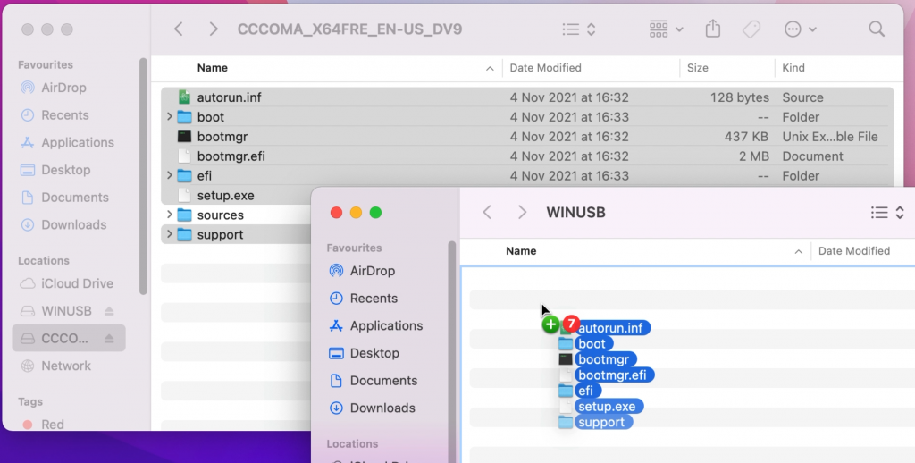Open Recents in the WINUSB window sidebar
The height and width of the screenshot is (463, 915).
pos(363,299)
